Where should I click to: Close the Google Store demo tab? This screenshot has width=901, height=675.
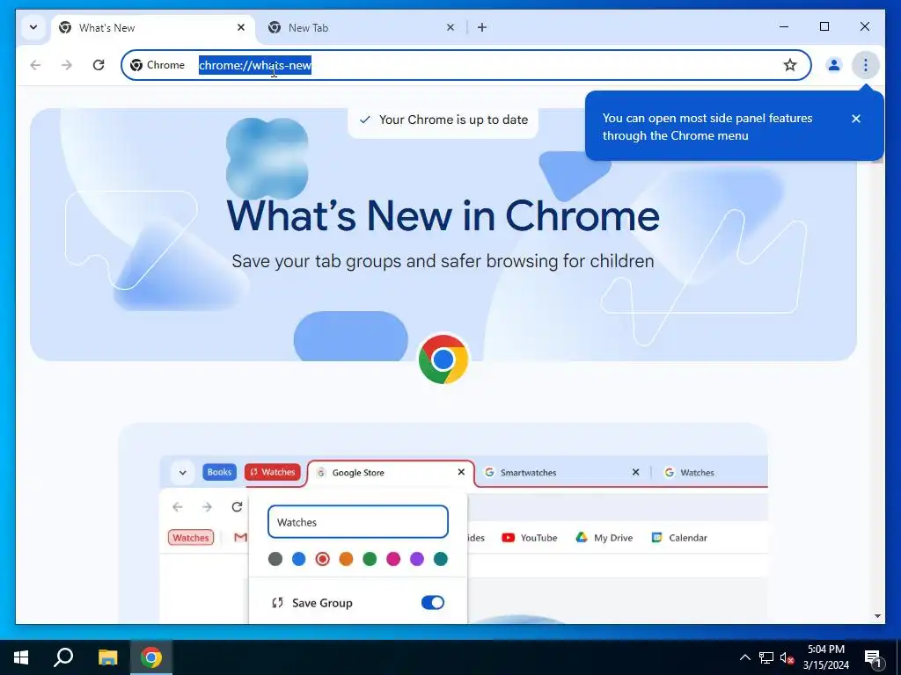pyautogui.click(x=461, y=472)
